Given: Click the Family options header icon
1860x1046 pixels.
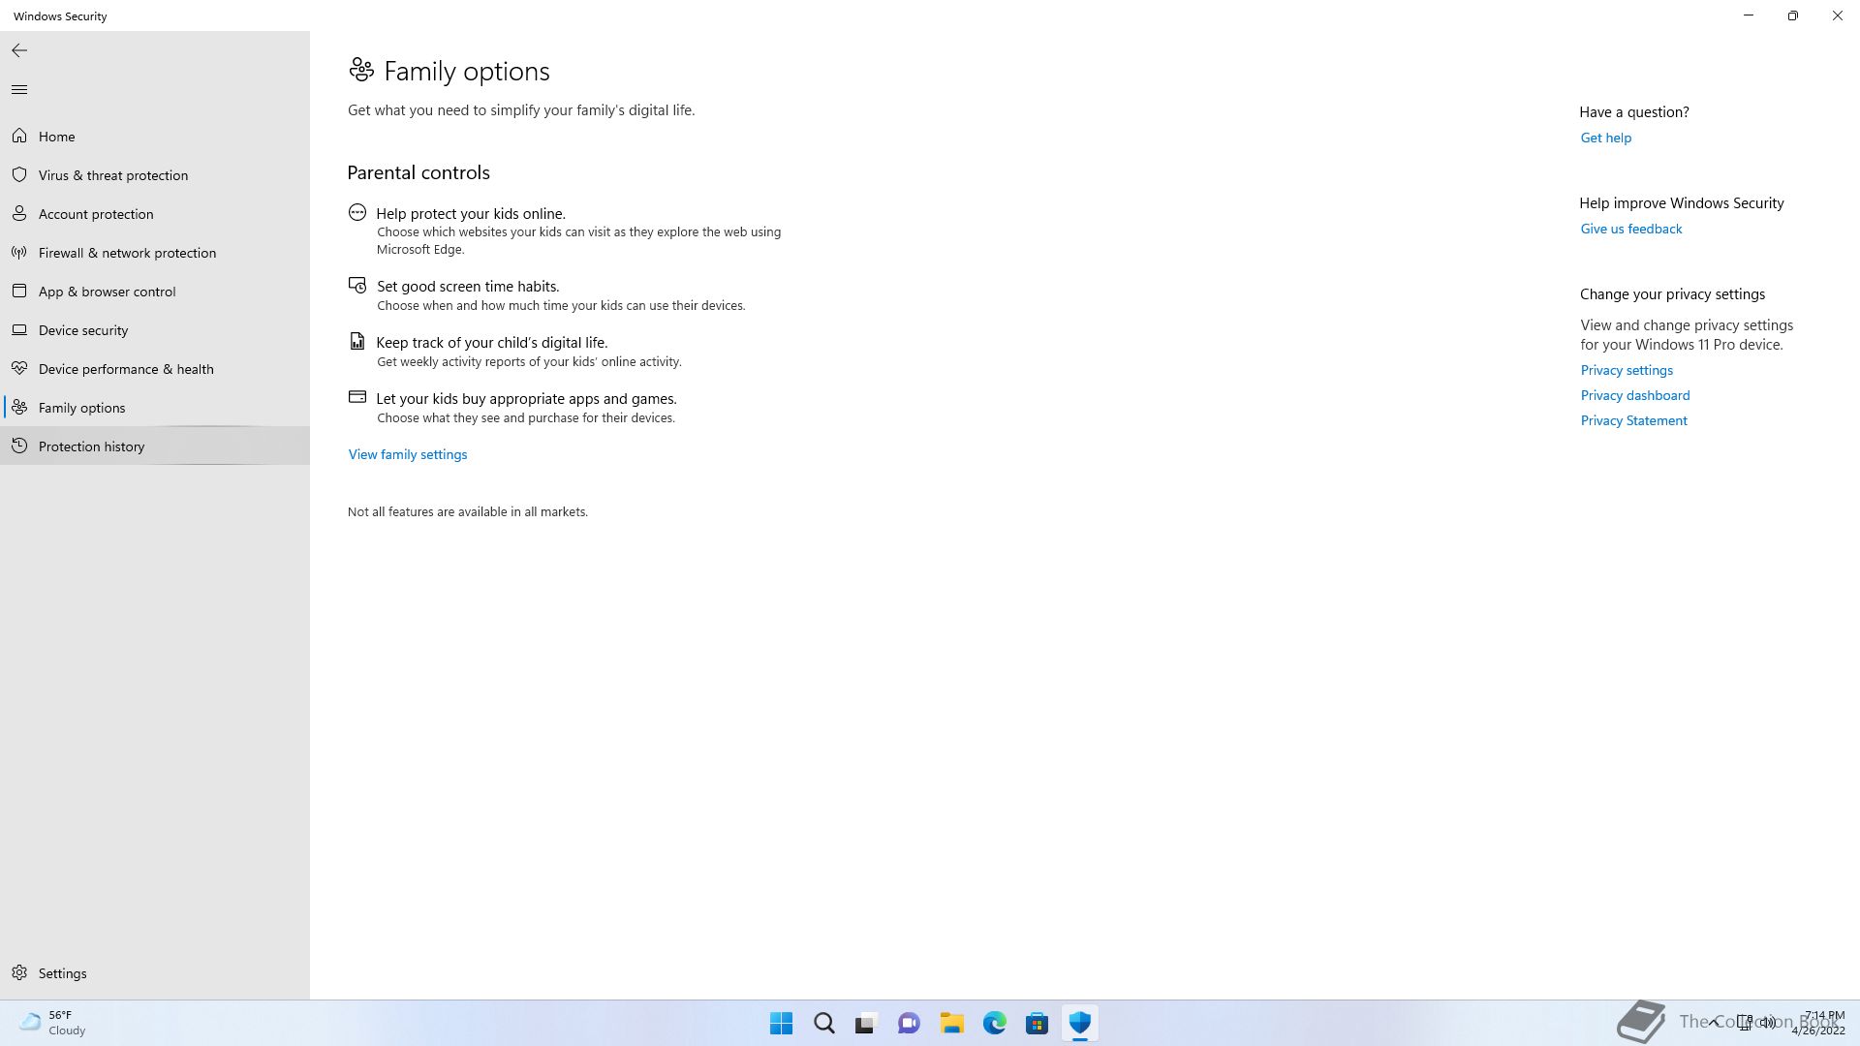Looking at the screenshot, I should [x=361, y=70].
